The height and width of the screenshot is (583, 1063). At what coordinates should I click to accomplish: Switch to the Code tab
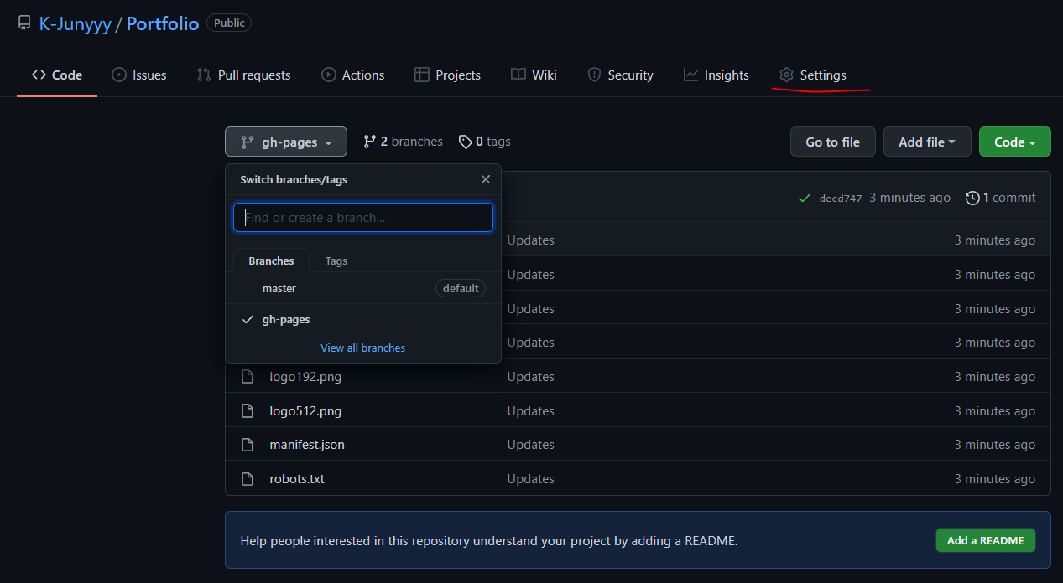tap(57, 75)
